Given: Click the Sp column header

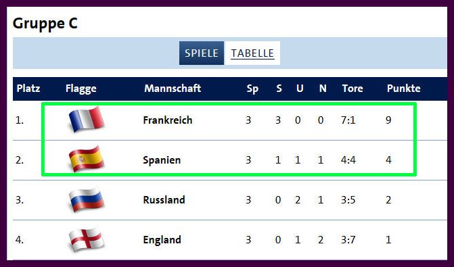Looking at the screenshot, I should [252, 89].
